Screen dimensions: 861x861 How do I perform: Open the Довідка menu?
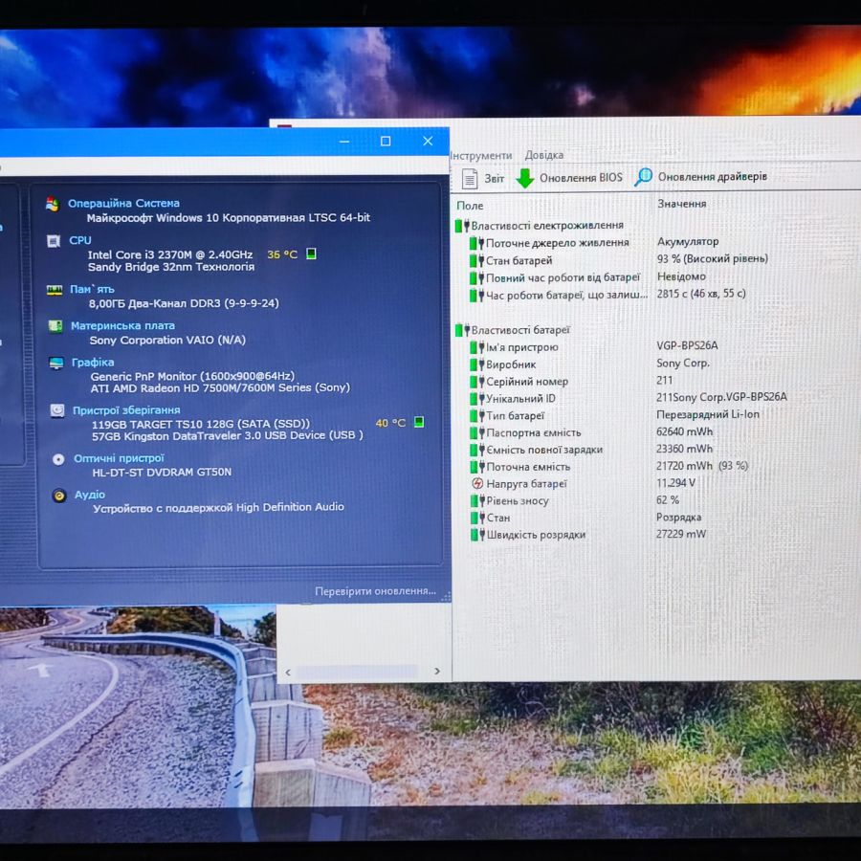(544, 155)
